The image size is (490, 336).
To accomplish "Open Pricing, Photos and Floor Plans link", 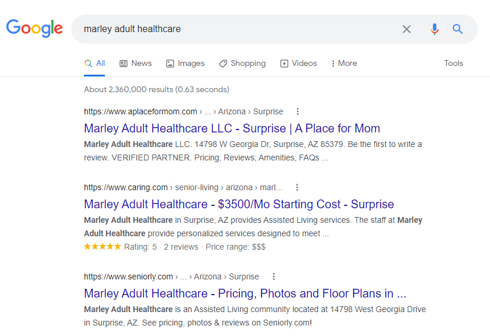I will coord(245,293).
